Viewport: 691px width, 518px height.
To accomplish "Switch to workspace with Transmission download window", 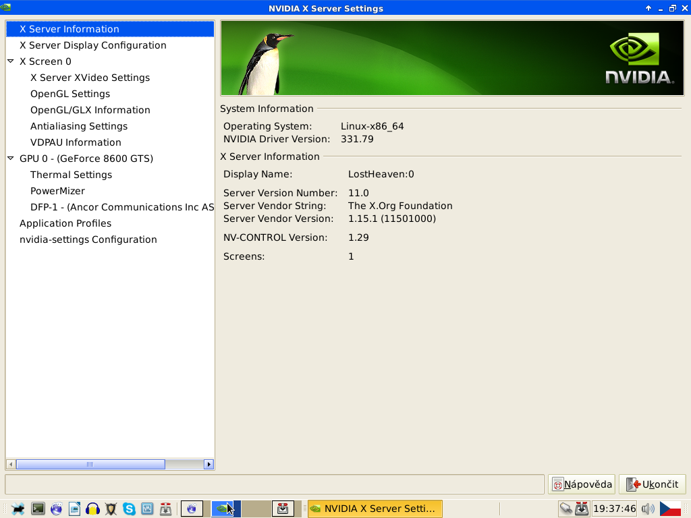I will [283, 509].
